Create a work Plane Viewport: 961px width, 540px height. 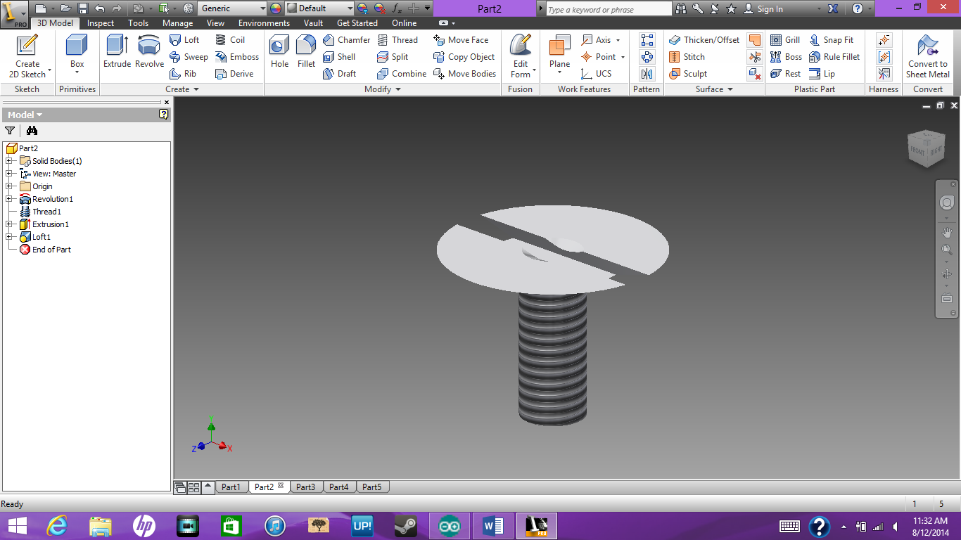(x=560, y=55)
